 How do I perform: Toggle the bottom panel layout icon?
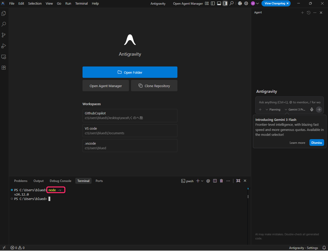coord(219,3)
